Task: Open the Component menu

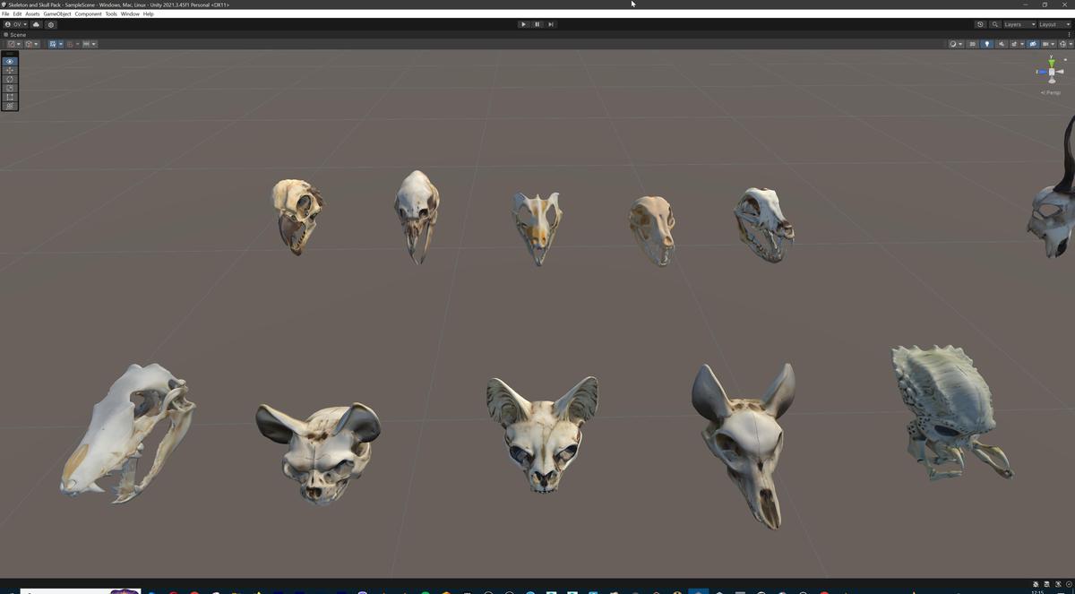Action: pos(89,13)
